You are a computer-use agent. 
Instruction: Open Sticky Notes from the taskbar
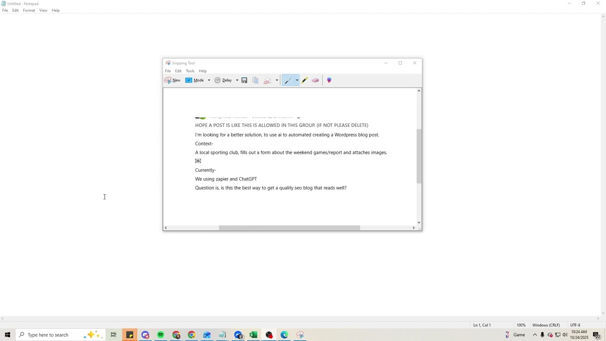point(130,335)
